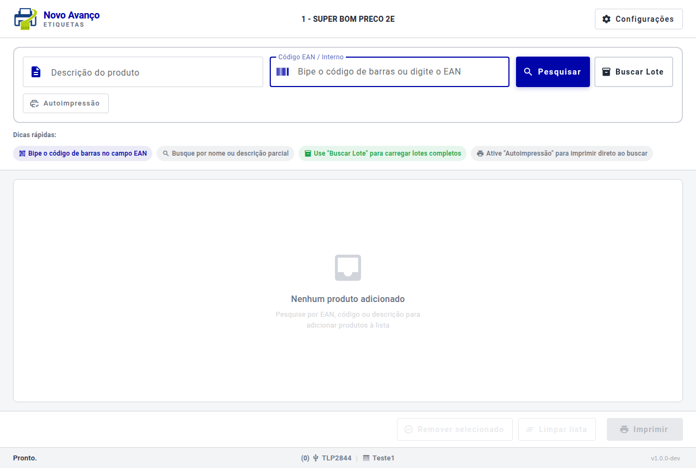Image resolution: width=696 pixels, height=468 pixels.
Task: Click USB icon beside TLP2844
Action: click(x=315, y=458)
